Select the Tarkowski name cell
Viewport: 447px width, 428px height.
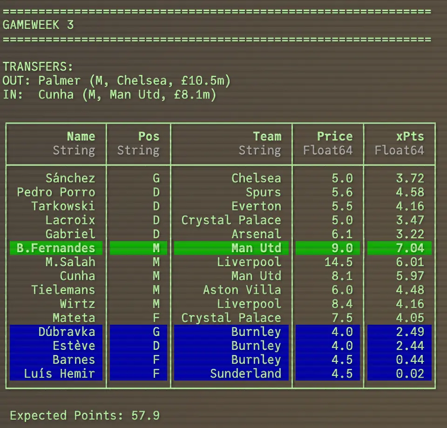(x=63, y=206)
